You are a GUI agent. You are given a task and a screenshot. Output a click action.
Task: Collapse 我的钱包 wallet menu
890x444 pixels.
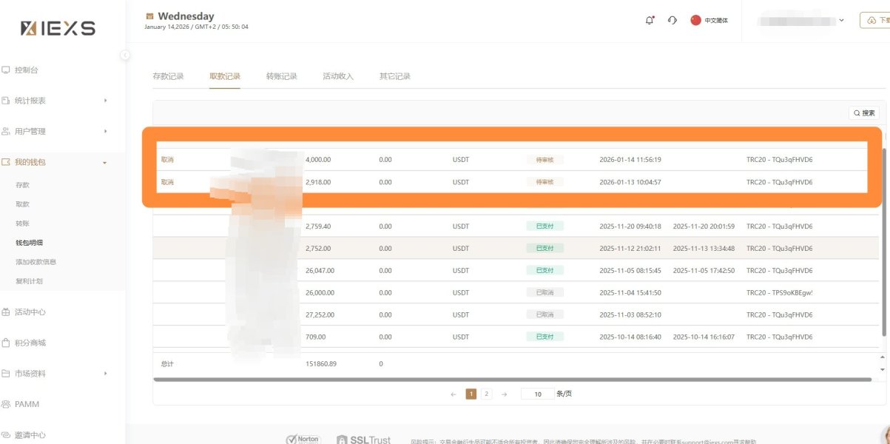pyautogui.click(x=105, y=162)
